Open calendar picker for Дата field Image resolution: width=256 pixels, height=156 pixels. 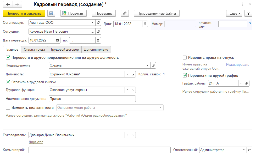(145, 24)
